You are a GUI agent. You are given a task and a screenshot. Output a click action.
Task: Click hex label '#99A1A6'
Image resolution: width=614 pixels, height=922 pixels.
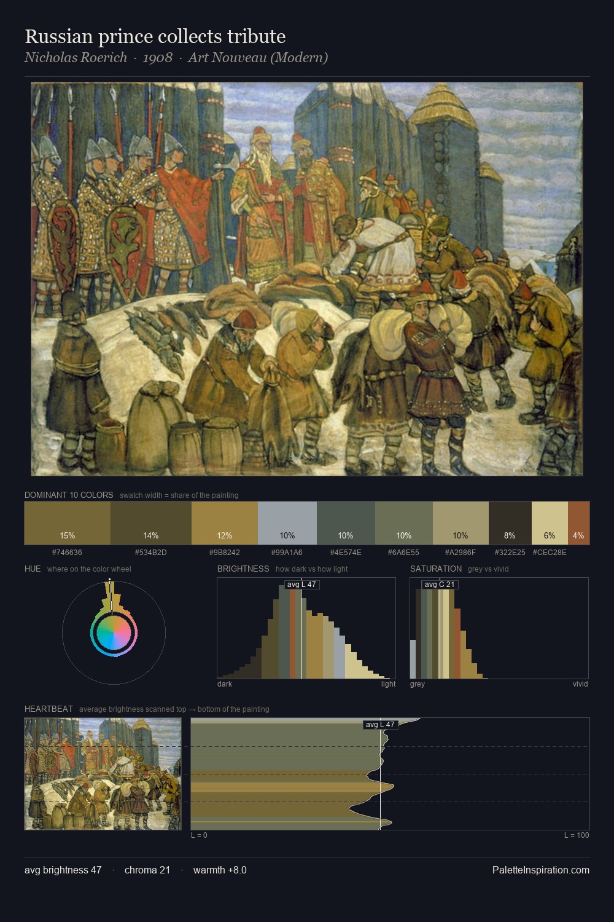coord(287,553)
